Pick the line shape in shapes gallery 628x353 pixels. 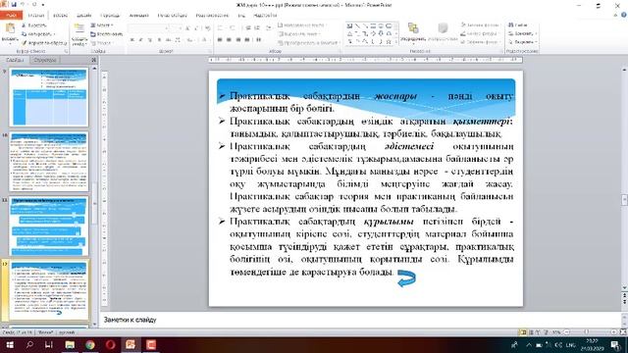coord(357,25)
